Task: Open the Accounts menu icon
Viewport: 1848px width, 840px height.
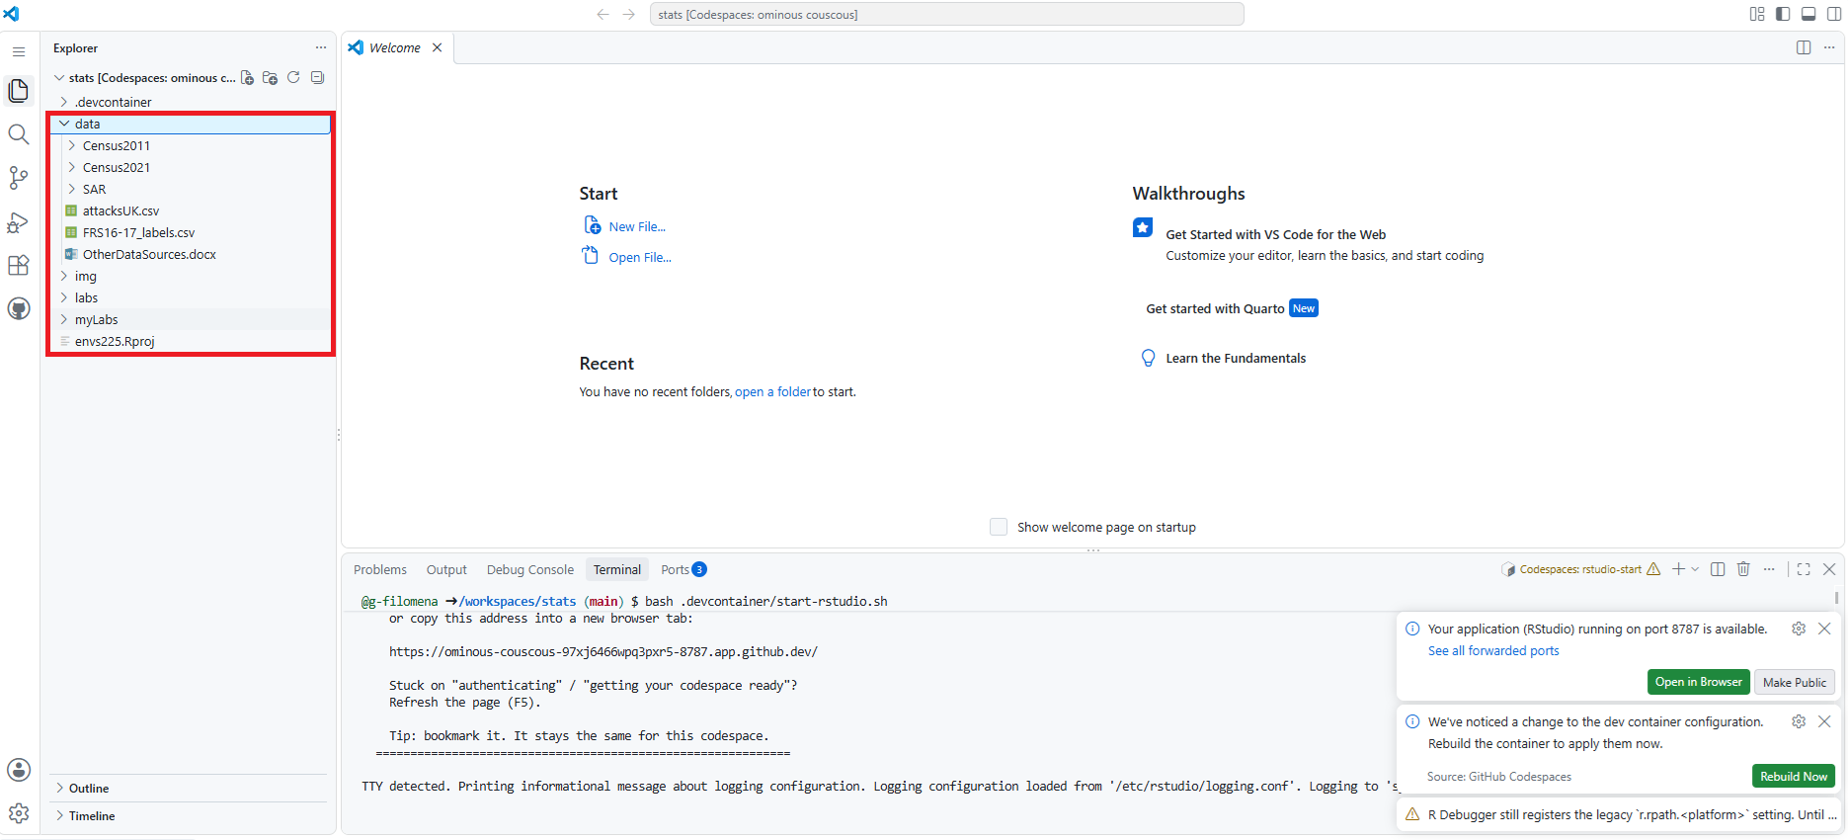Action: click(19, 770)
